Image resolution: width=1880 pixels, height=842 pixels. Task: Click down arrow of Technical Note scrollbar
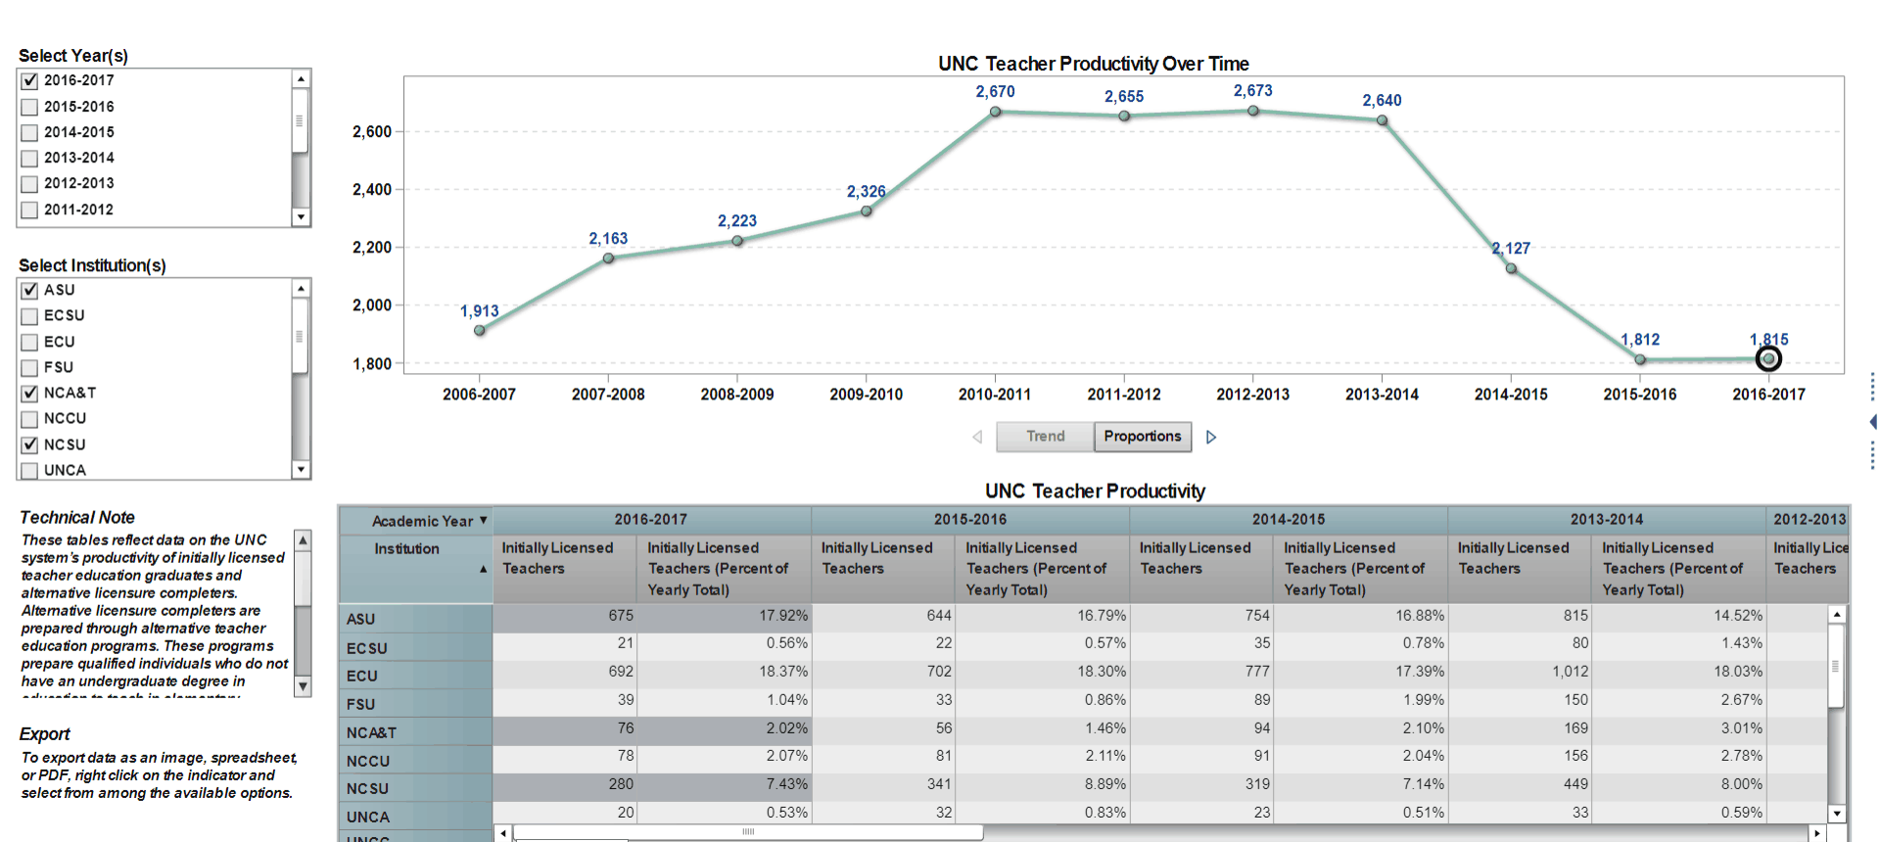tap(303, 686)
